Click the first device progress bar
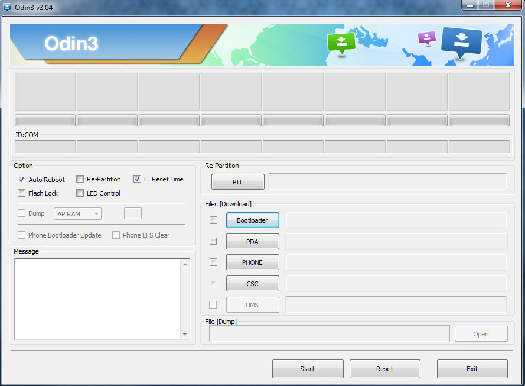The image size is (525, 386). click(45, 121)
